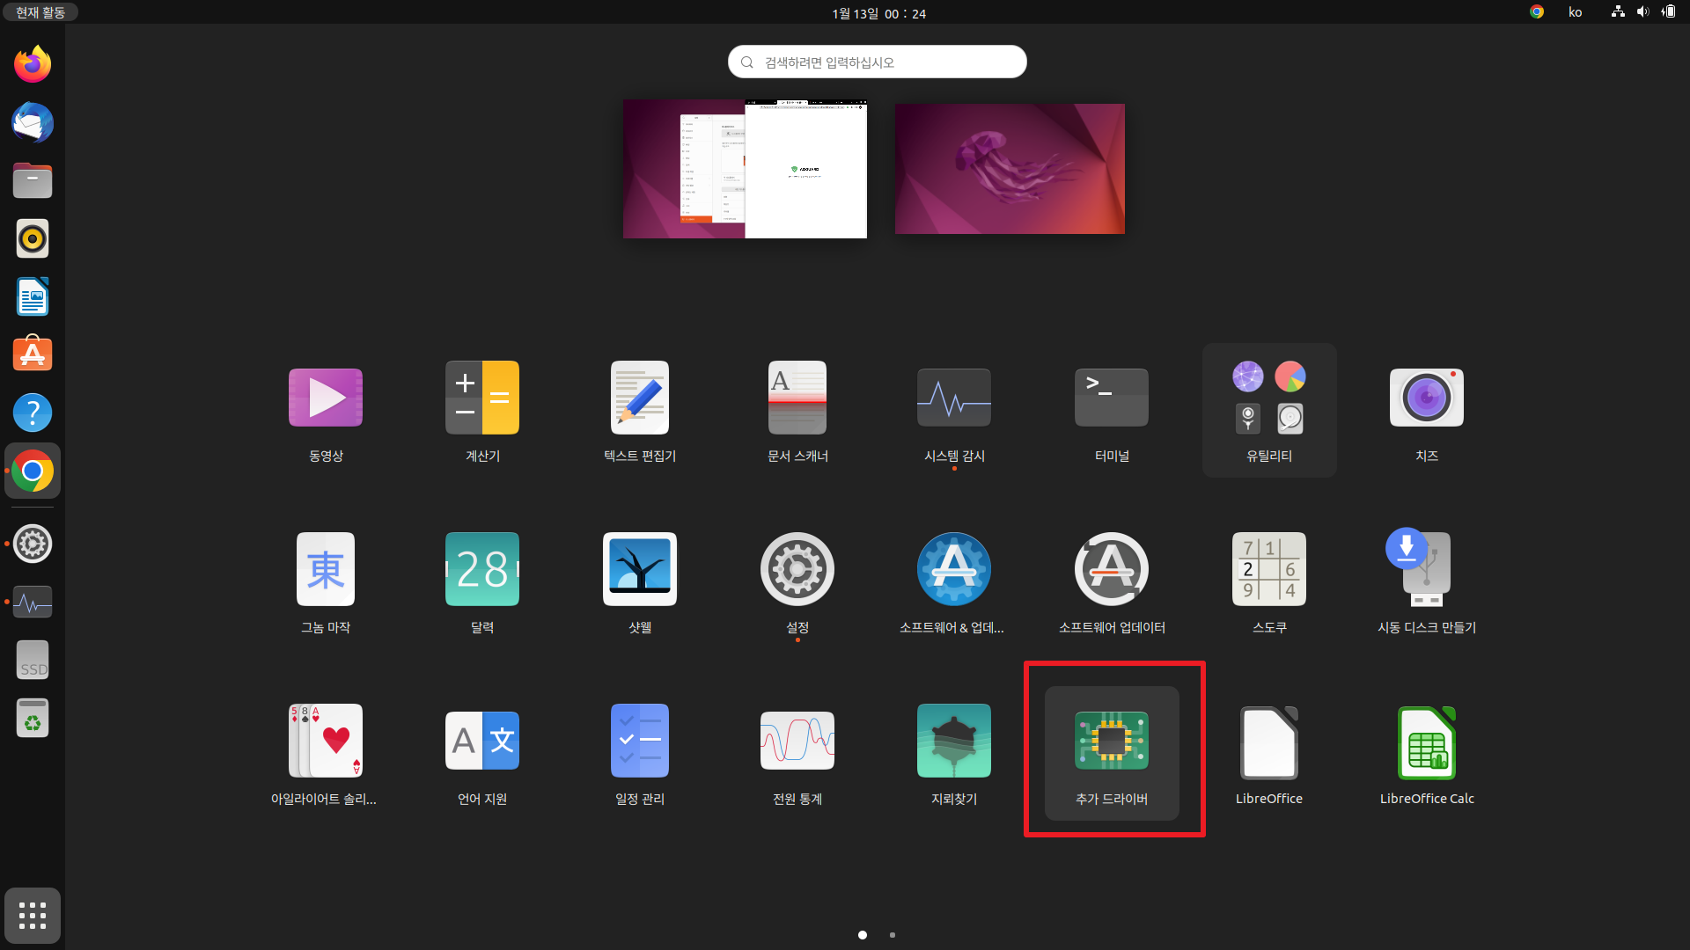The height and width of the screenshot is (950, 1690).
Task: Open the system status menu with the volume icon
Action: [1642, 12]
